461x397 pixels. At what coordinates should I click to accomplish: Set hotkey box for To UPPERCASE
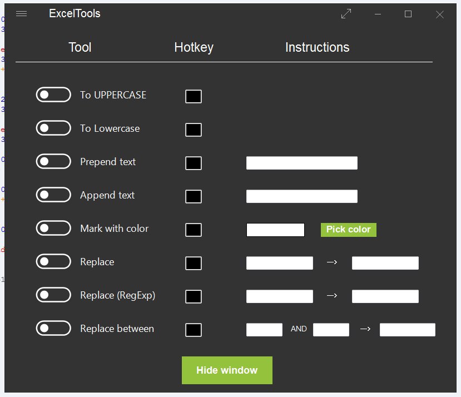pos(194,96)
